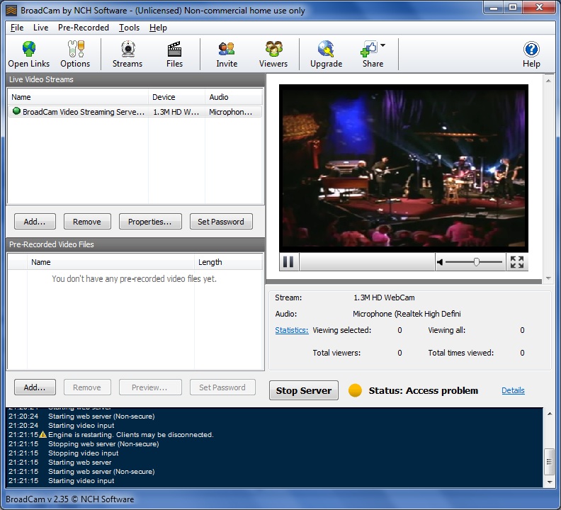Click "Microphone (Realtek High Defini" audio value
561x510 pixels.
point(407,314)
